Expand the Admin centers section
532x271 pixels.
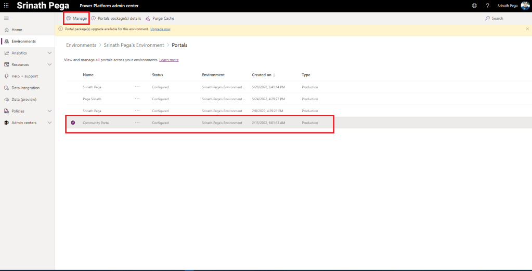coord(49,123)
